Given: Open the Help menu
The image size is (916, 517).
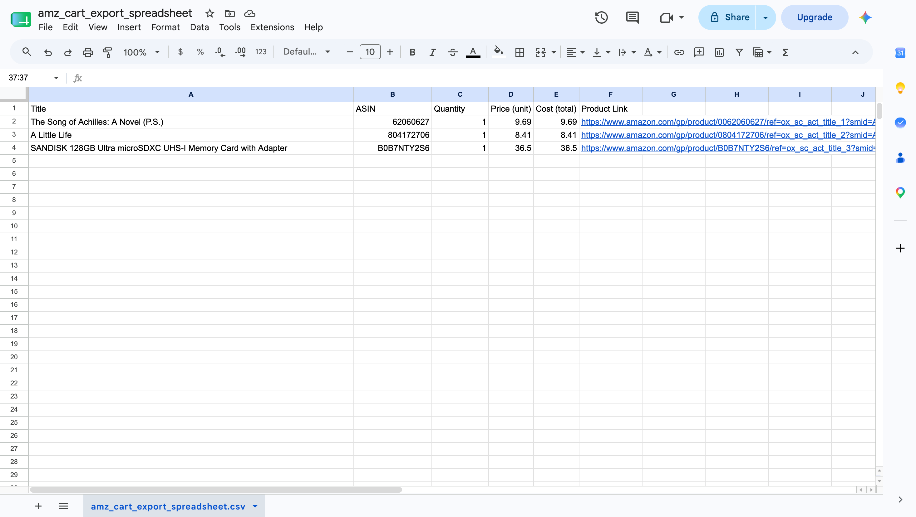Looking at the screenshot, I should (x=314, y=27).
